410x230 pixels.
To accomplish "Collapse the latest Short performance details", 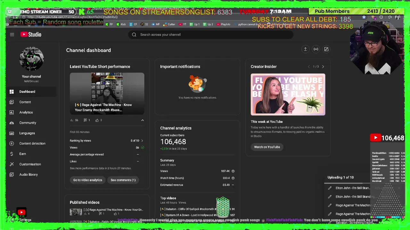I will pyautogui.click(x=143, y=120).
